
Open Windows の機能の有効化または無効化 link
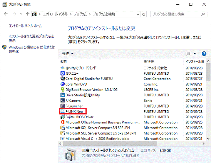32,49
